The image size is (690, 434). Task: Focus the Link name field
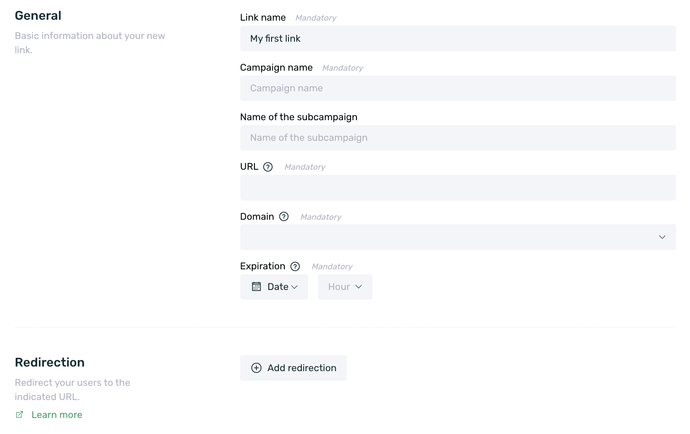click(x=458, y=39)
